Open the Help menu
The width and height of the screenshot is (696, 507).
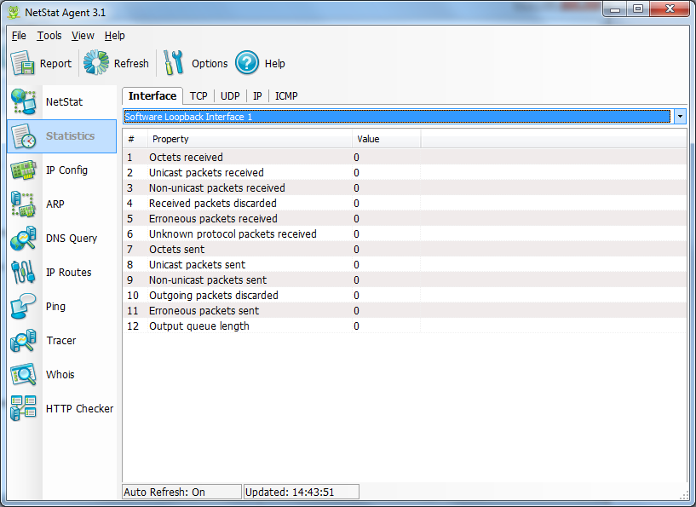coord(114,36)
